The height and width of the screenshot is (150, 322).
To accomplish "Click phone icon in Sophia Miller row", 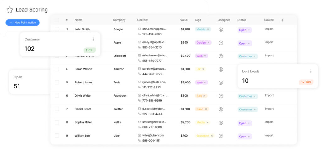I will 139,127.
